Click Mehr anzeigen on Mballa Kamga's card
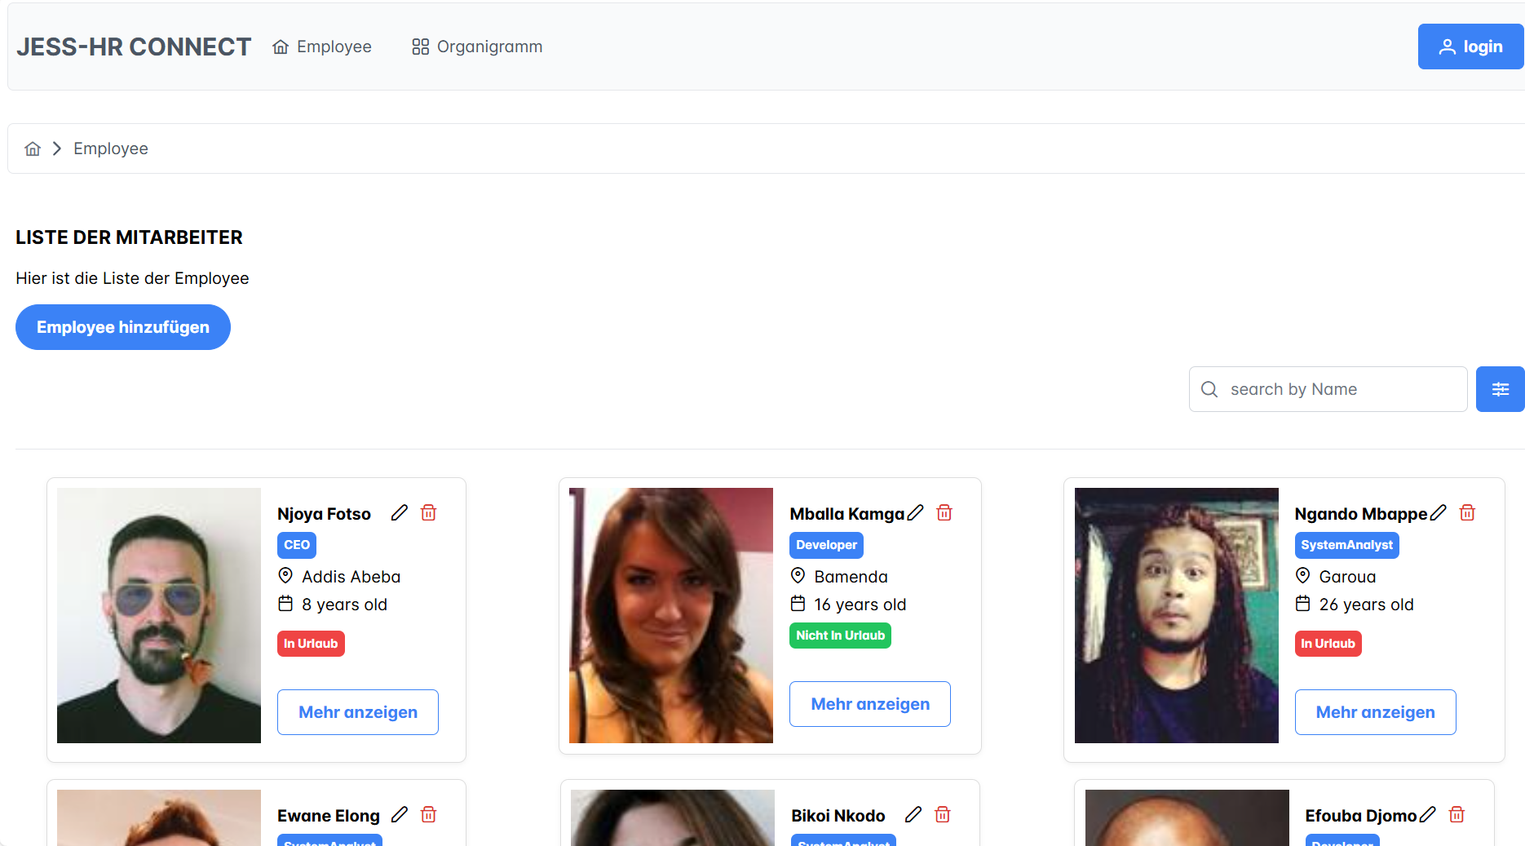The height and width of the screenshot is (846, 1525). (x=870, y=704)
